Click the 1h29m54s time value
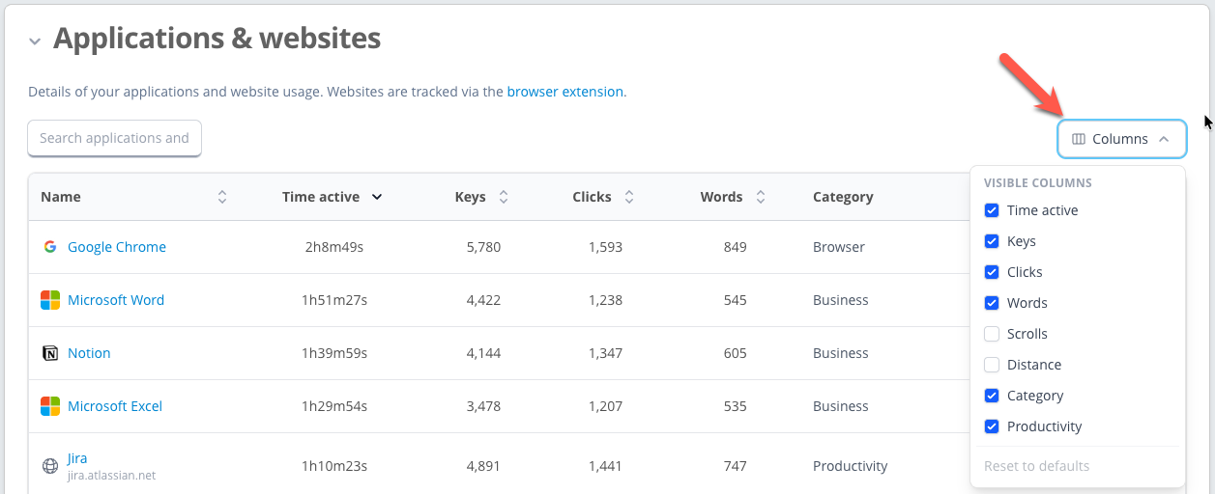The height and width of the screenshot is (494, 1215). click(x=334, y=406)
